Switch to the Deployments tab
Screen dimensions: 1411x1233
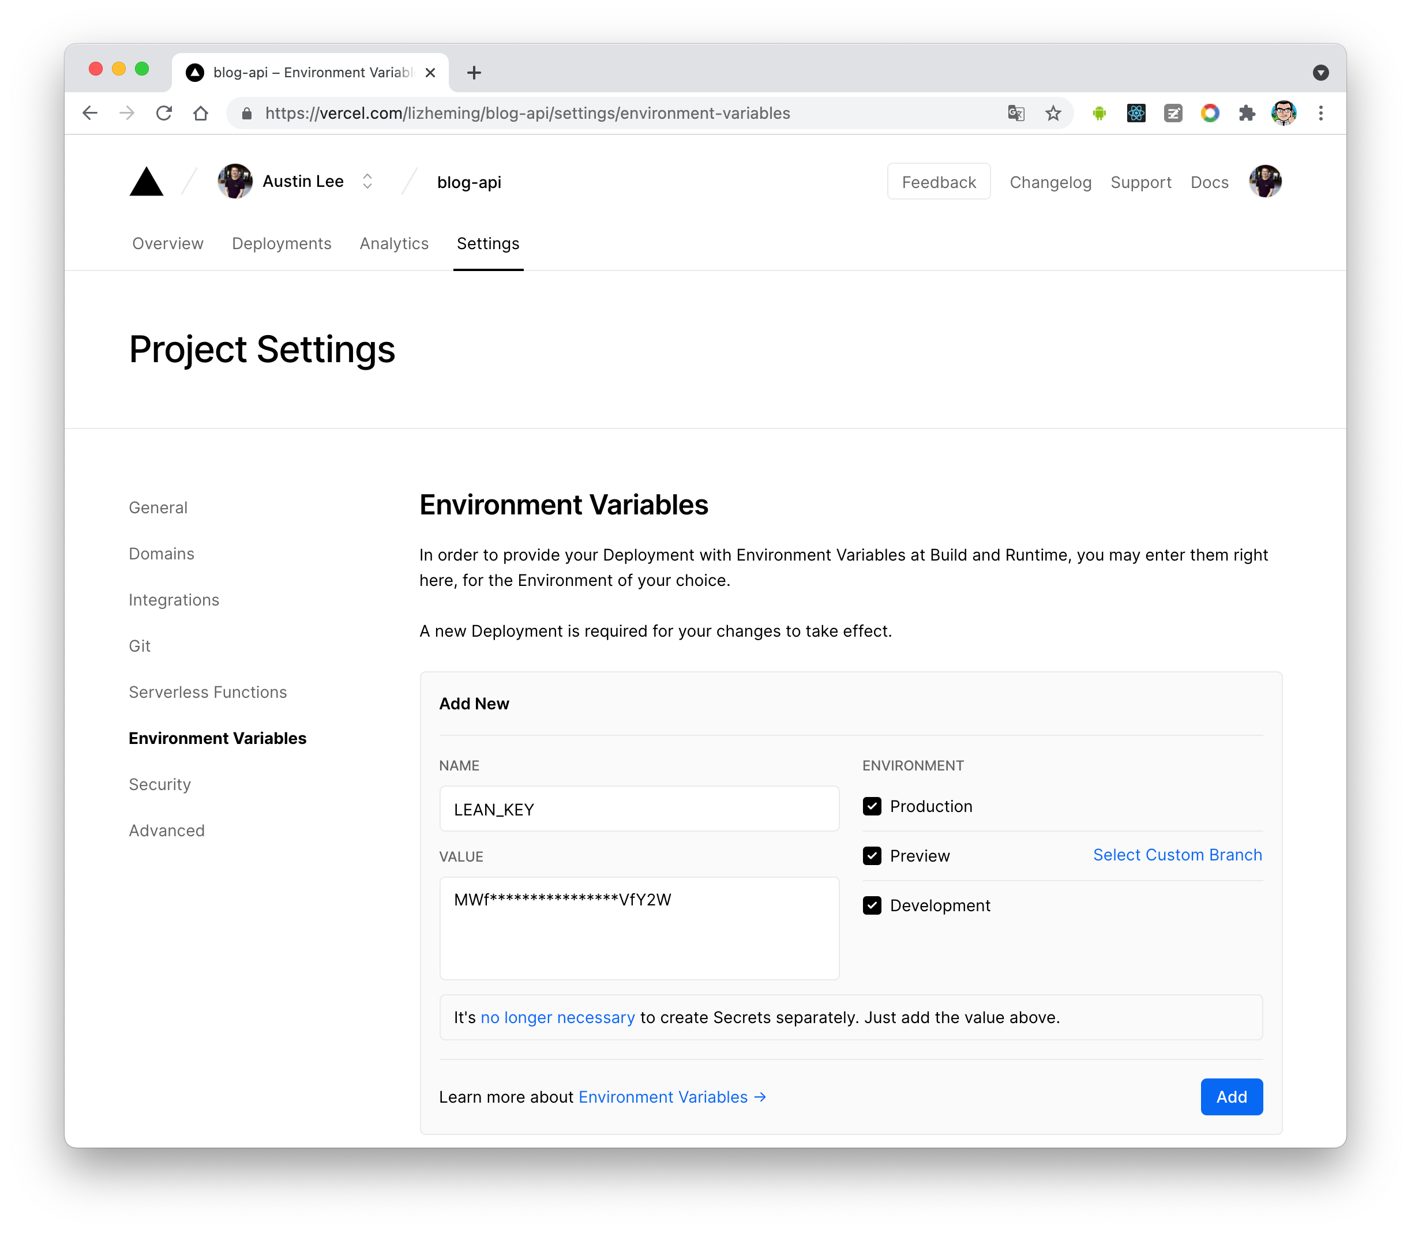(281, 242)
